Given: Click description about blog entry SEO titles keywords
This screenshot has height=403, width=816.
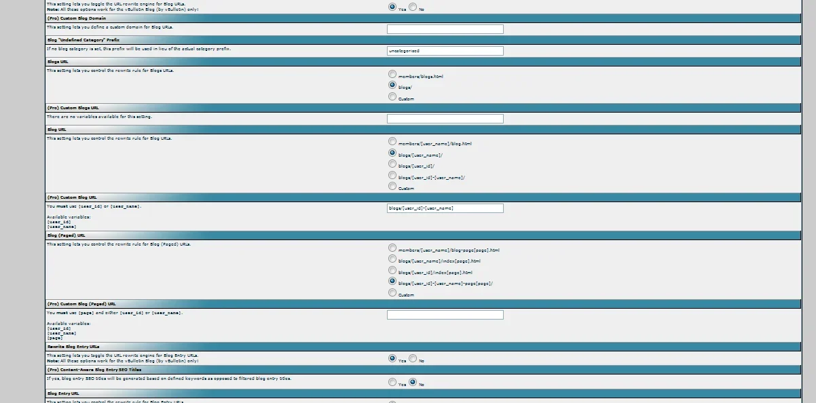Looking at the screenshot, I should pyautogui.click(x=168, y=378).
